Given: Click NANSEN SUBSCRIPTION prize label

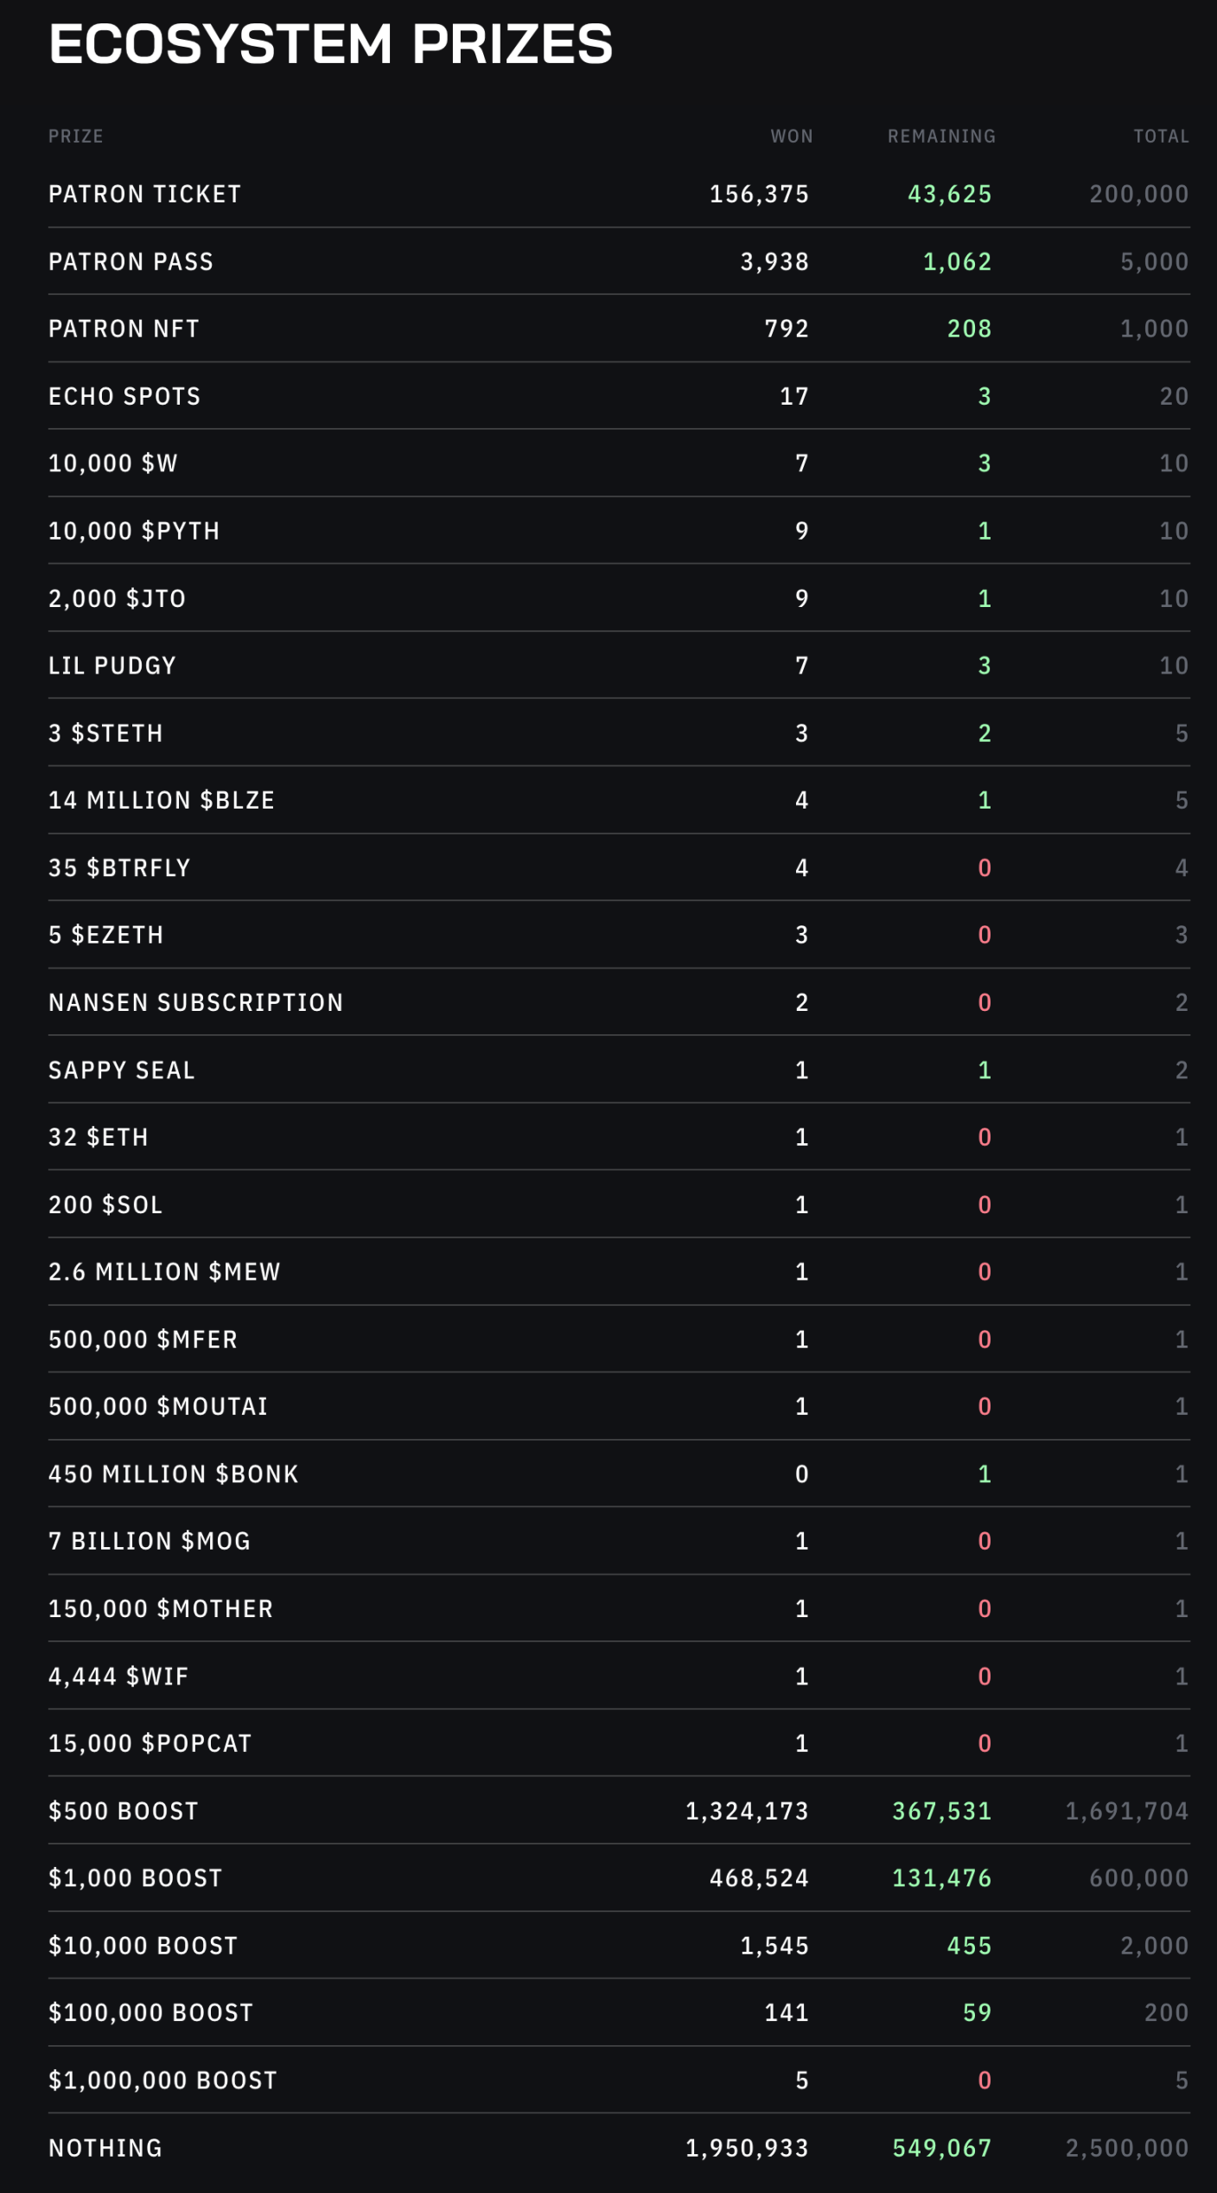Looking at the screenshot, I should [196, 1003].
